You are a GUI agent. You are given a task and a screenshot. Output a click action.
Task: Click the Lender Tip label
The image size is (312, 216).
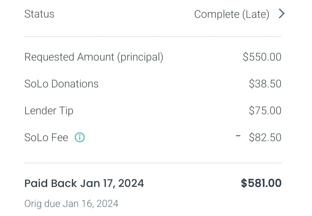pos(49,111)
